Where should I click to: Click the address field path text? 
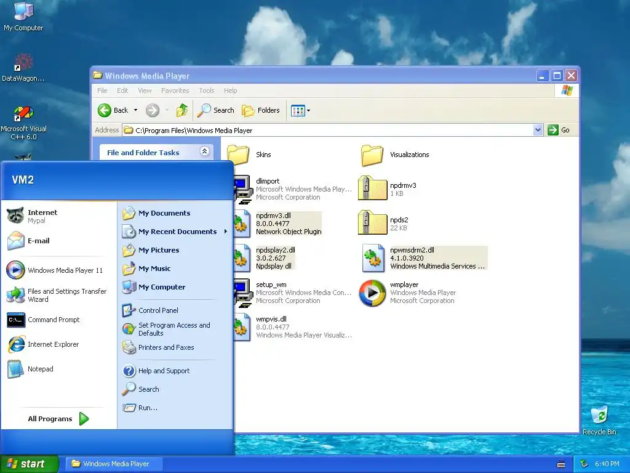(194, 131)
